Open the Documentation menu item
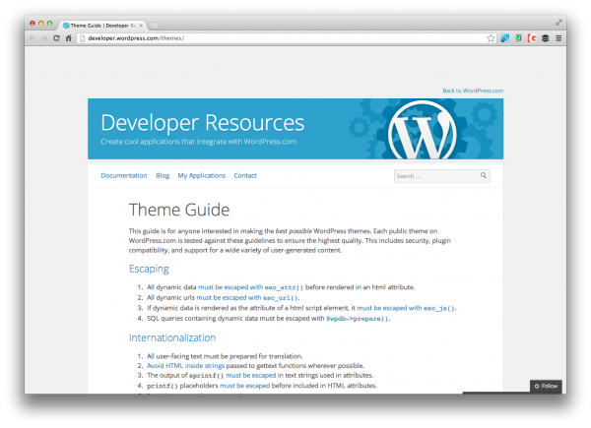 123,175
